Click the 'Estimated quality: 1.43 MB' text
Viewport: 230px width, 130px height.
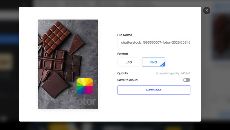click(173, 73)
